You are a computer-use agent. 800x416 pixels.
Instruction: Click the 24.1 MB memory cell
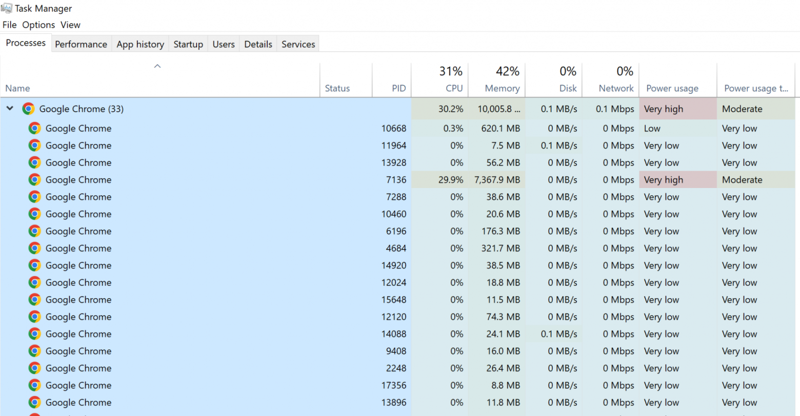click(x=496, y=334)
